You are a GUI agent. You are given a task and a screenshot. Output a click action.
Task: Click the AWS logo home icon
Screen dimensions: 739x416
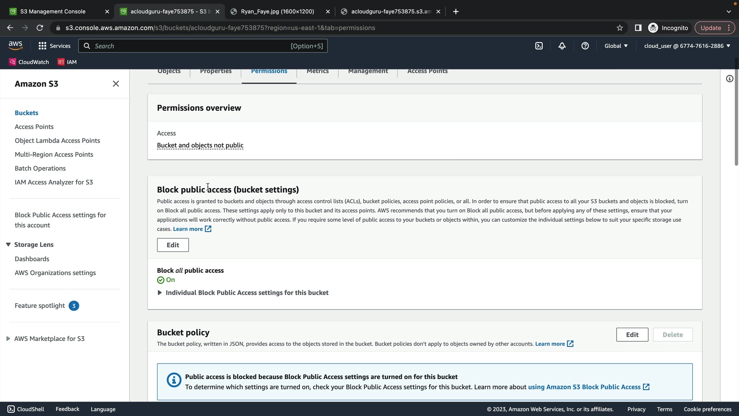click(15, 45)
